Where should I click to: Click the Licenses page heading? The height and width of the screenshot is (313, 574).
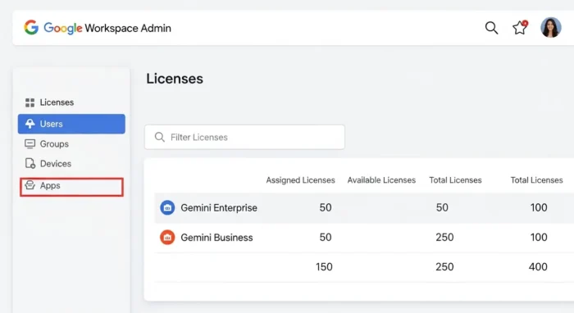pos(175,79)
